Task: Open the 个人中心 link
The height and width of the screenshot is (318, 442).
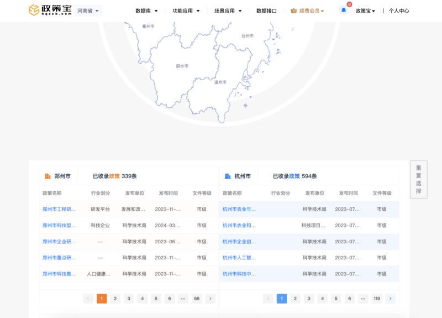Action: (x=398, y=11)
